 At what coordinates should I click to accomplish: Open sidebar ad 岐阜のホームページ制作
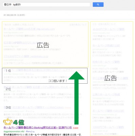pos(106,62)
